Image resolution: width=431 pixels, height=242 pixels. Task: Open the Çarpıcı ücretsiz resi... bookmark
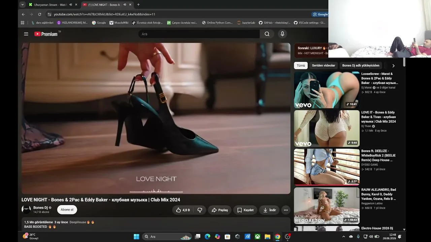[182, 23]
